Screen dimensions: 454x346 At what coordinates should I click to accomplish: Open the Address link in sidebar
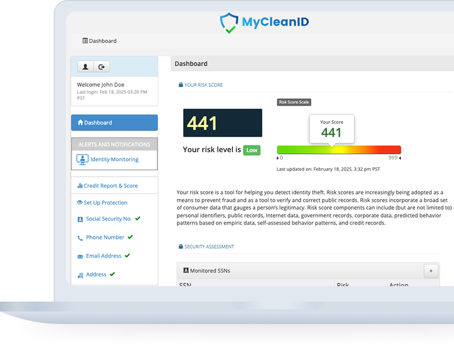click(x=96, y=274)
